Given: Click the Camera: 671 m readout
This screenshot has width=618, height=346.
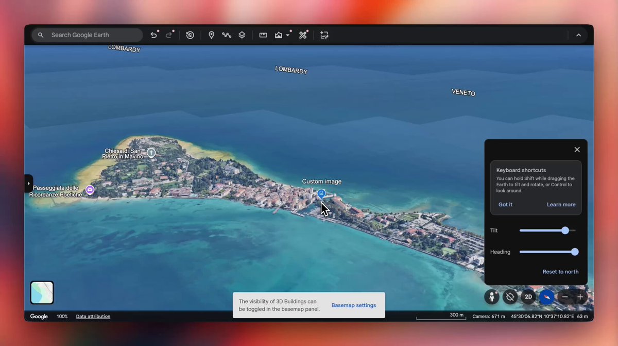Looking at the screenshot, I should point(489,317).
